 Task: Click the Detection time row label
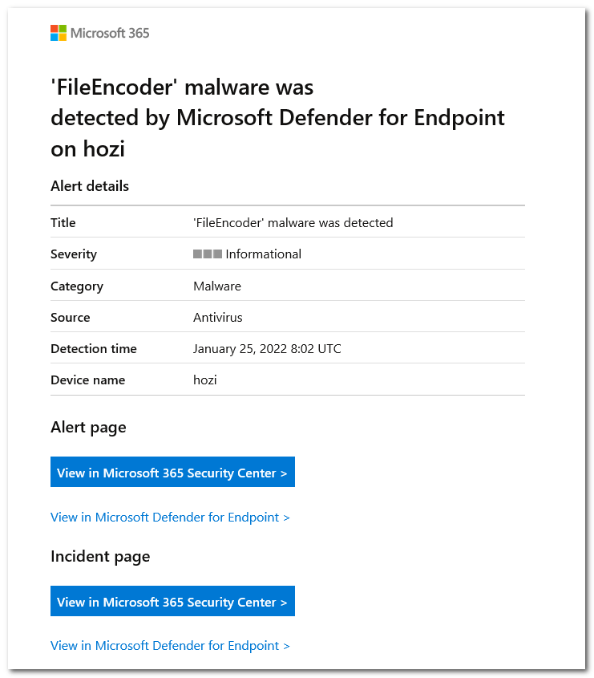[94, 349]
